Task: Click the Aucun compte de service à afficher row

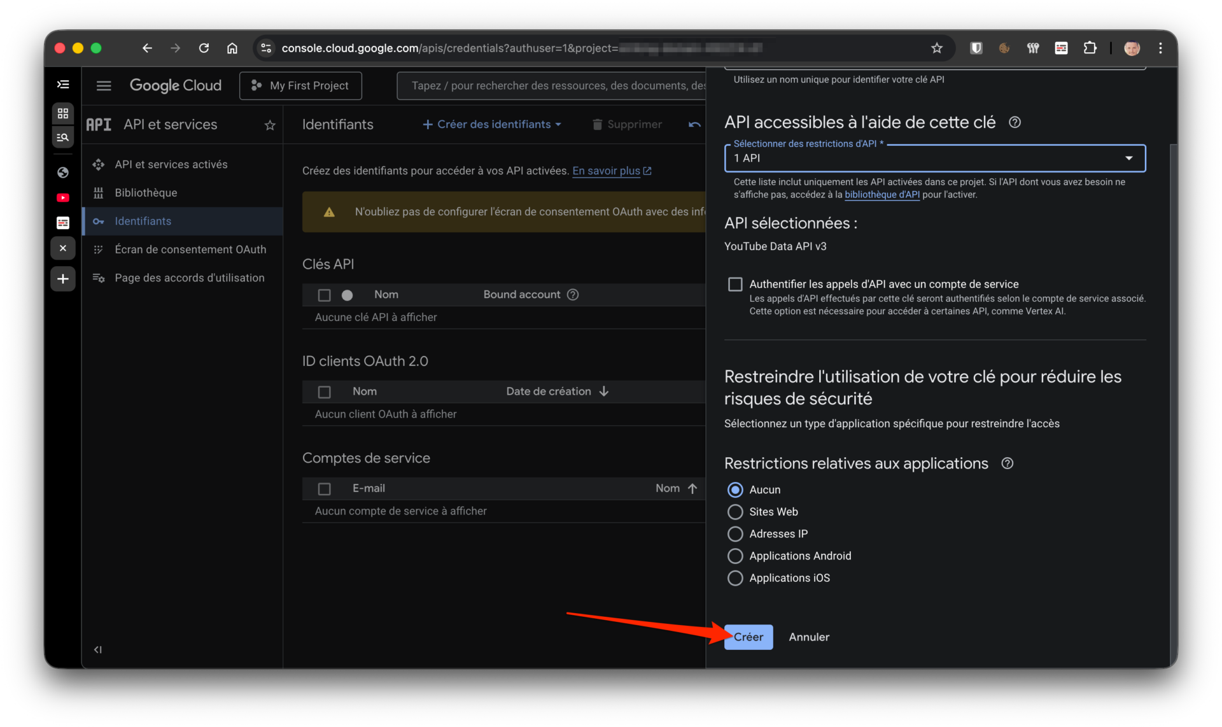Action: [503, 511]
